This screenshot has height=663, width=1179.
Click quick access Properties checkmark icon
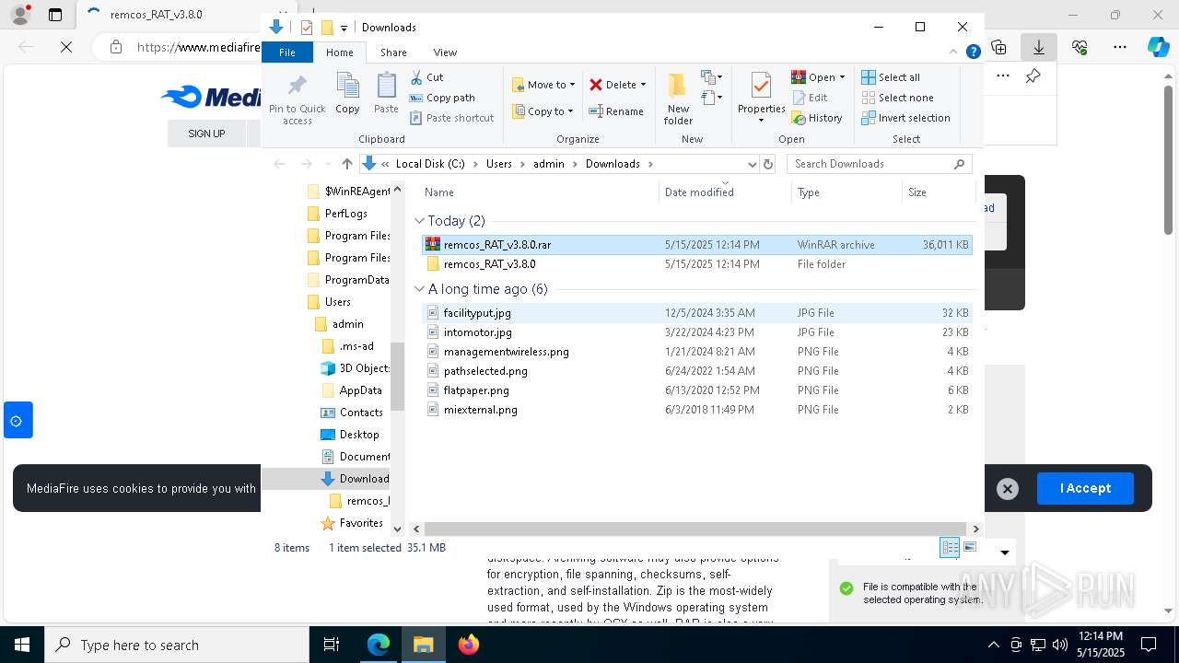[306, 28]
